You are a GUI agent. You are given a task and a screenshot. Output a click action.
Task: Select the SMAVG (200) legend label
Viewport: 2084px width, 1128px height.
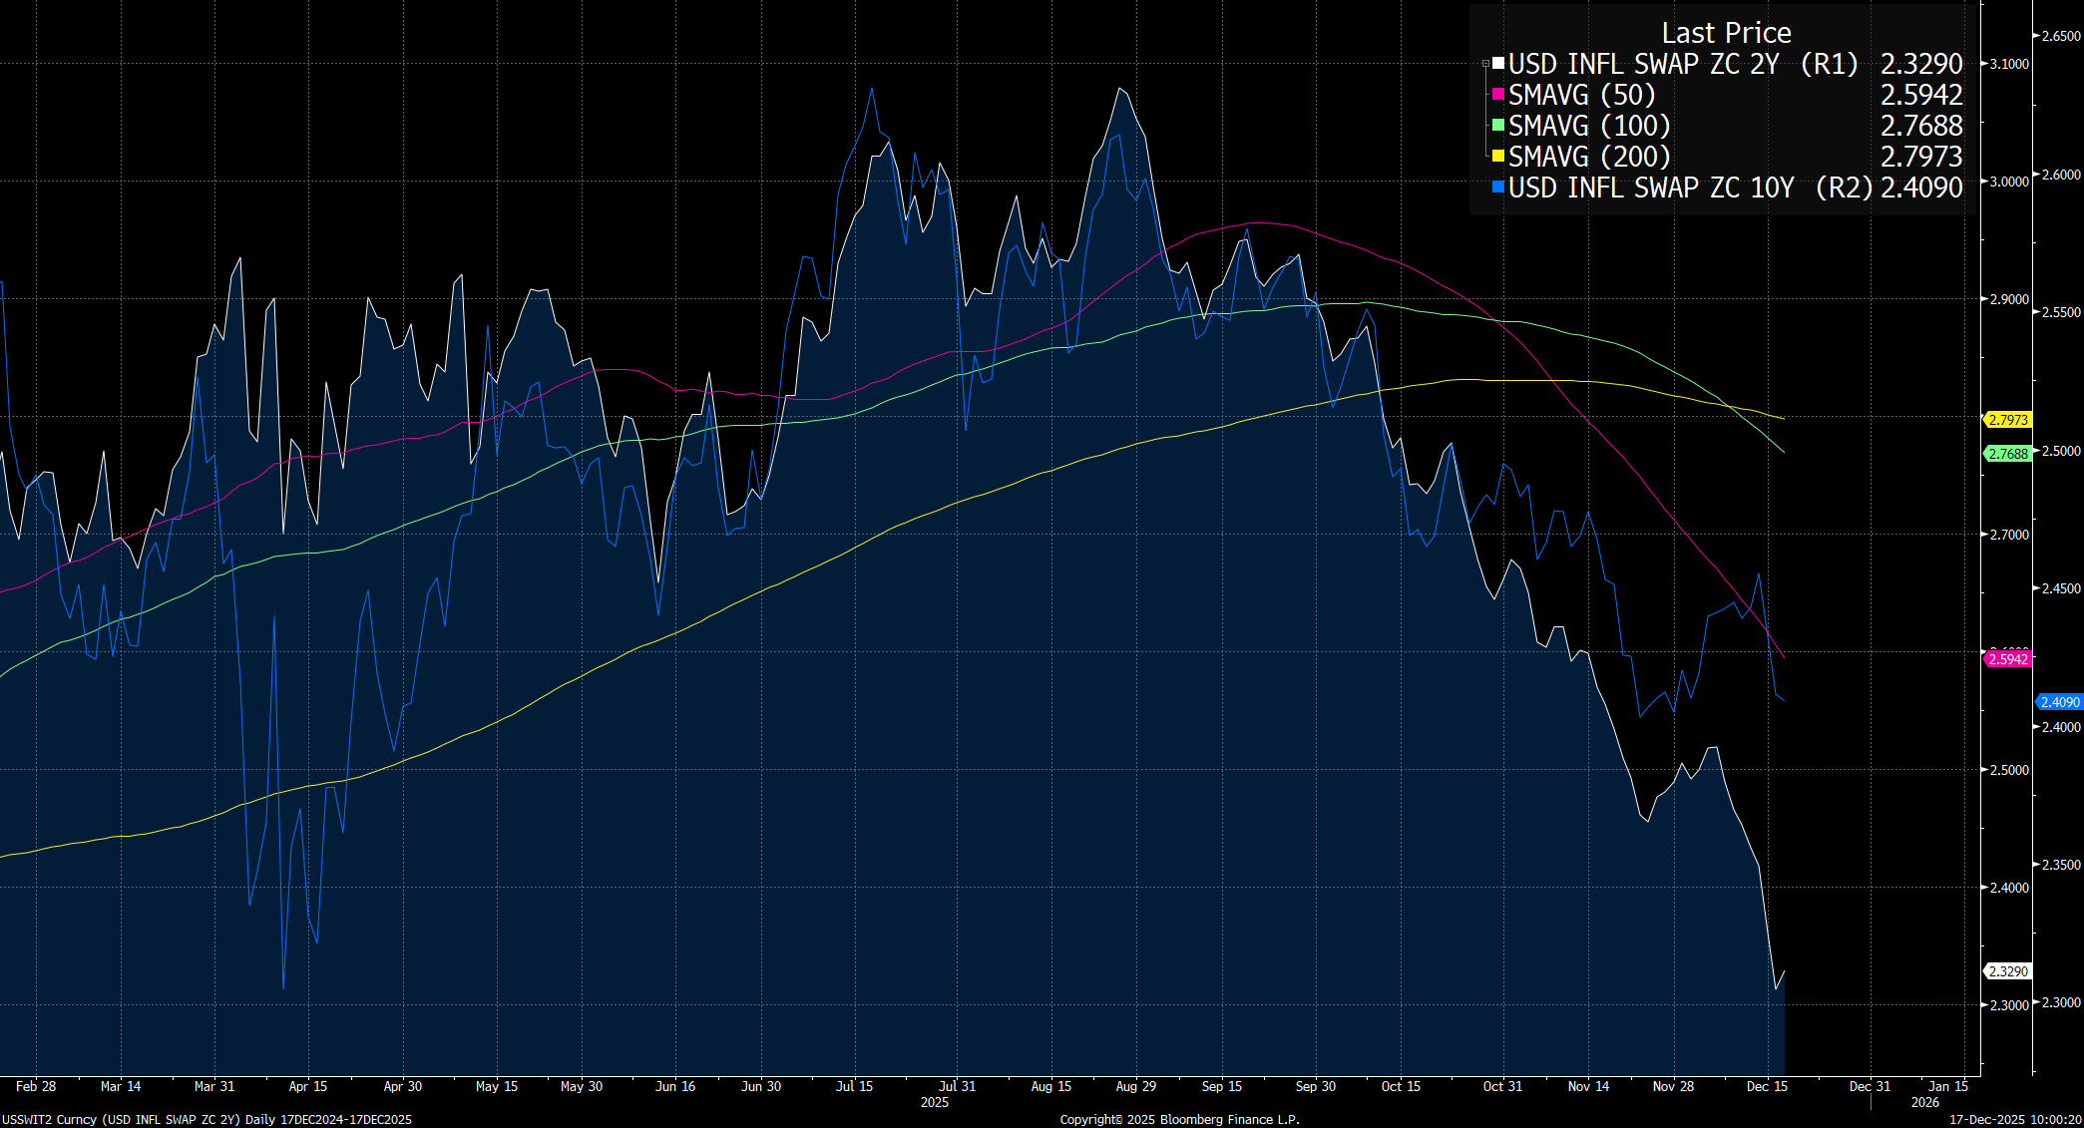click(x=1588, y=157)
